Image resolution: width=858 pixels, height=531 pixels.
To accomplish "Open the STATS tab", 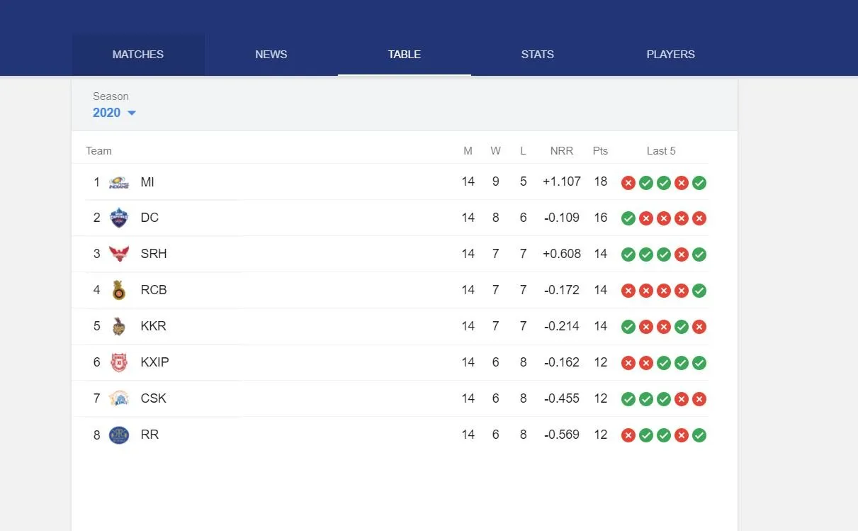I will coord(538,55).
